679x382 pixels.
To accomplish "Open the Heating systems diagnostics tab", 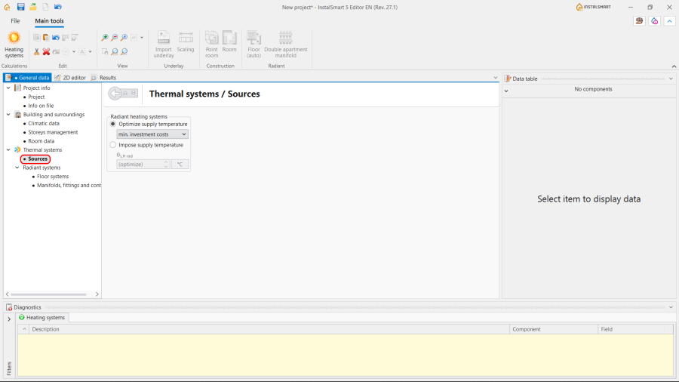I will (42, 318).
